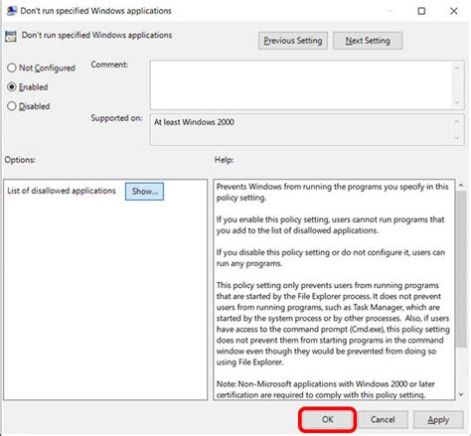Click the 'Supported on:' label

116,118
